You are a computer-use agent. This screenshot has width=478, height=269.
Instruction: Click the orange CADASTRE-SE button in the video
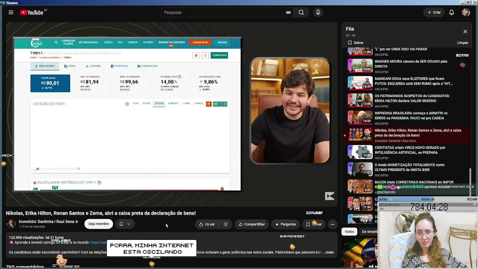[x=200, y=42]
